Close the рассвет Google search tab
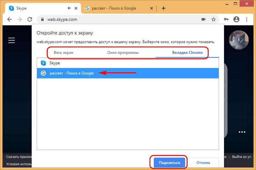 pos(151,8)
